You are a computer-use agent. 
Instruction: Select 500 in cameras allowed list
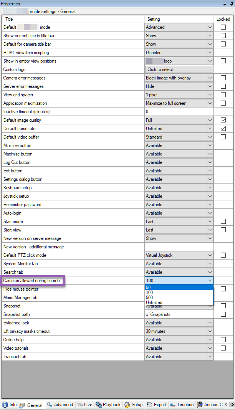tap(149, 298)
